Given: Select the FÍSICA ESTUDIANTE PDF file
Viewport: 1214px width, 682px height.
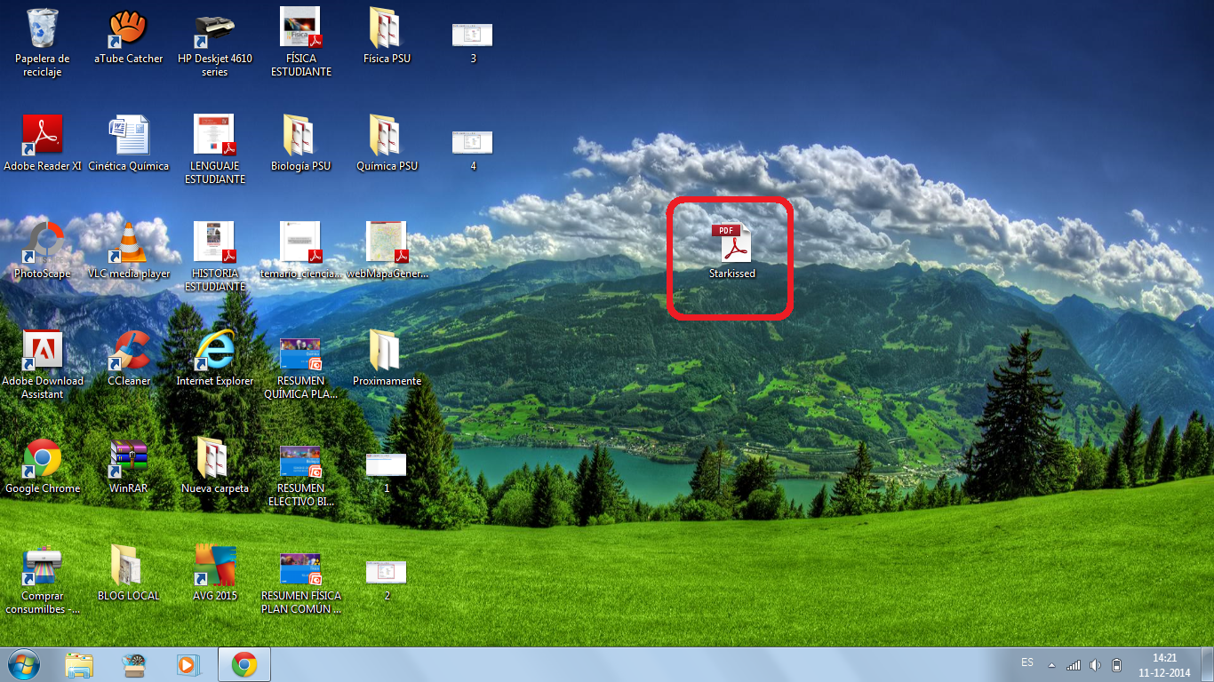Looking at the screenshot, I should 301,43.
